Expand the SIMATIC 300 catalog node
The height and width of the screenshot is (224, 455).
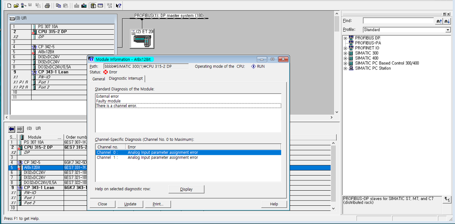pos(345,53)
